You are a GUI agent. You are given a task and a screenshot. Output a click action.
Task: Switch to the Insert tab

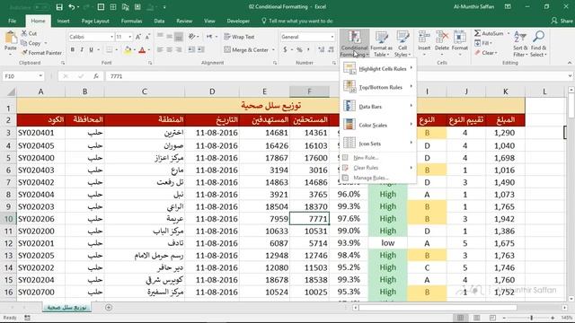[x=63, y=21]
